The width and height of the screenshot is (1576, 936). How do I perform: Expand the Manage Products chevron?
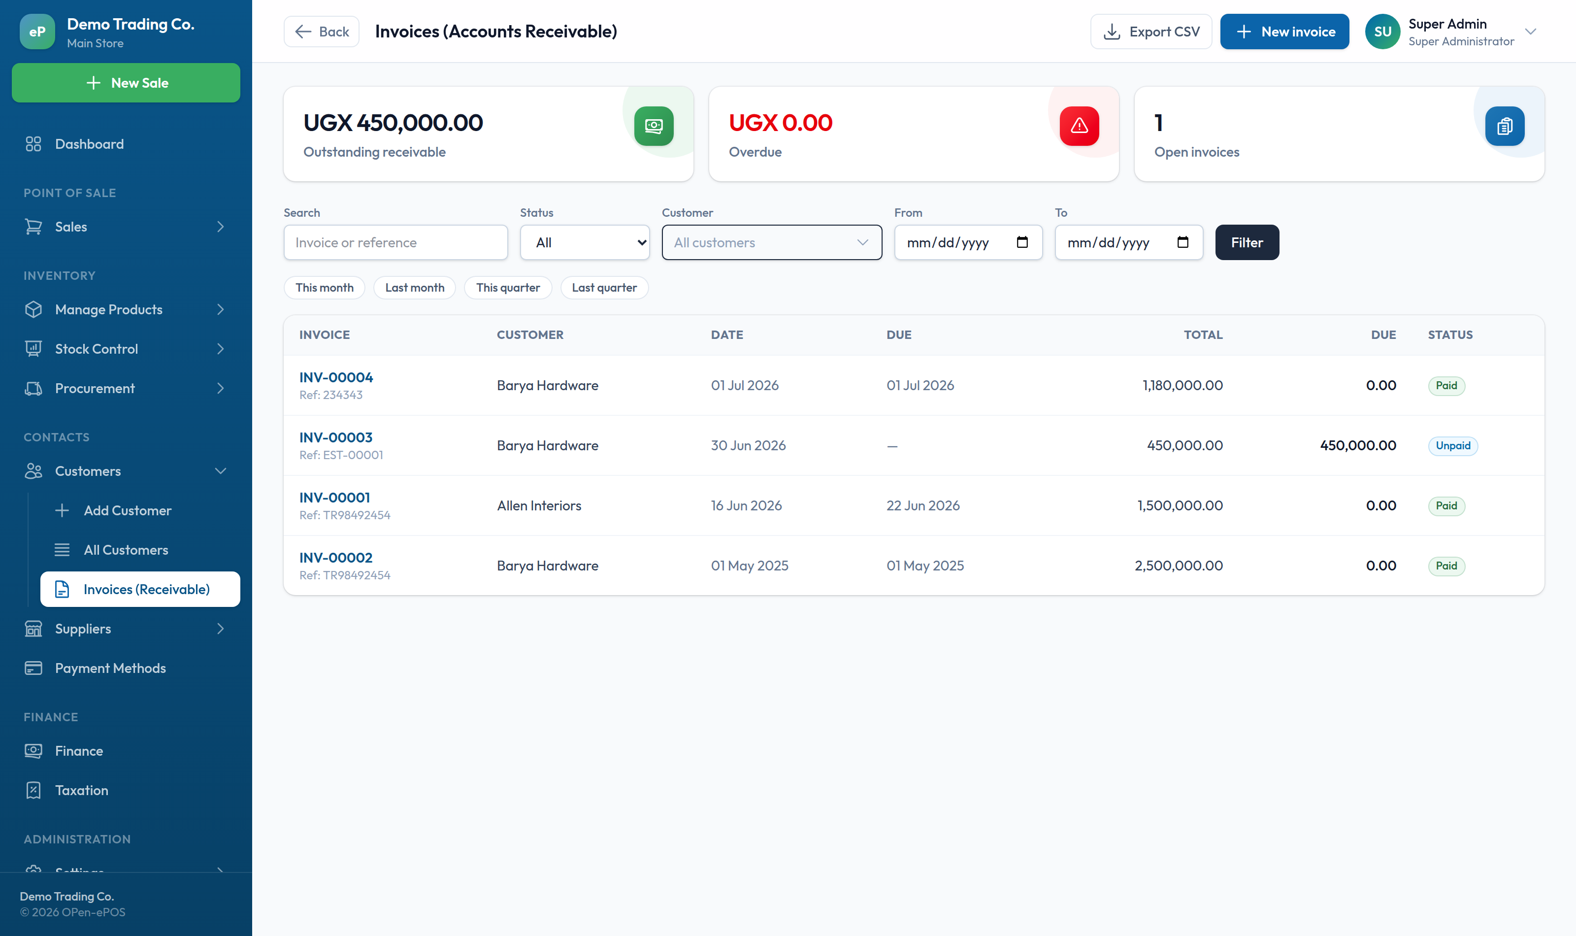point(220,309)
